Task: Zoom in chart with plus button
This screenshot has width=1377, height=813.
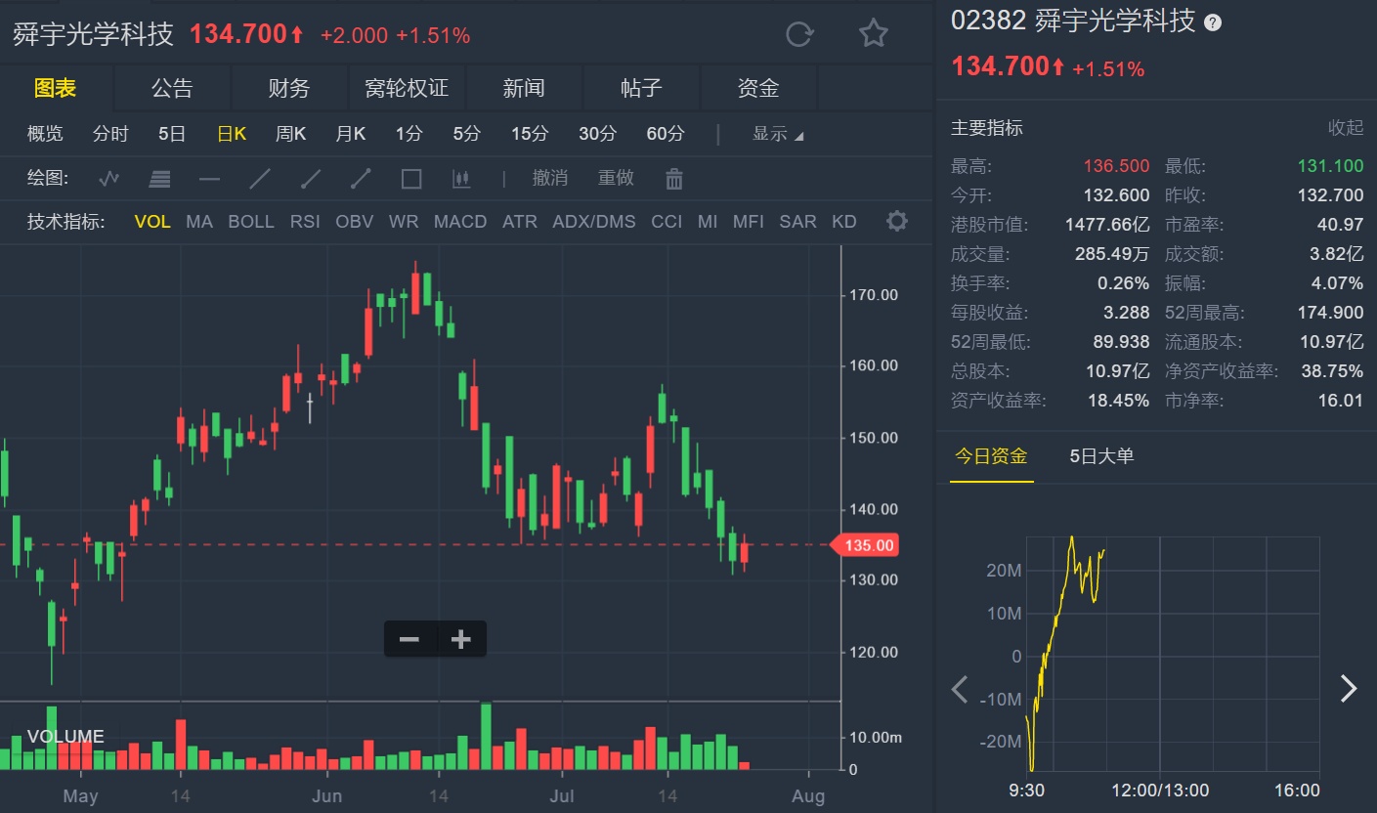Action: point(461,640)
